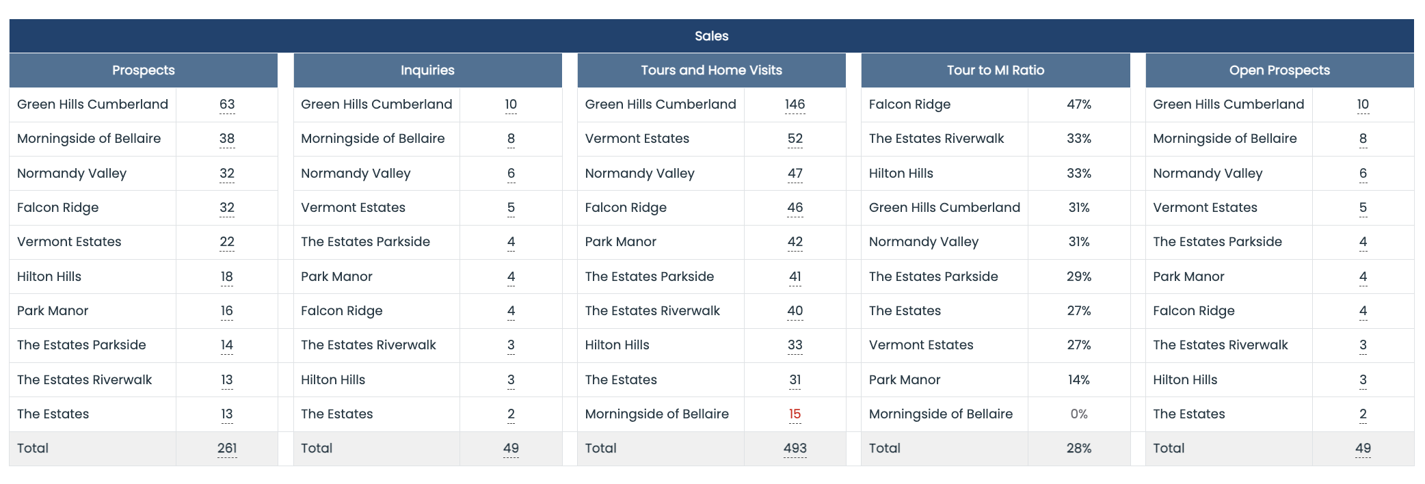Click Morningside of Bellaire prospects count 38

pyautogui.click(x=227, y=139)
